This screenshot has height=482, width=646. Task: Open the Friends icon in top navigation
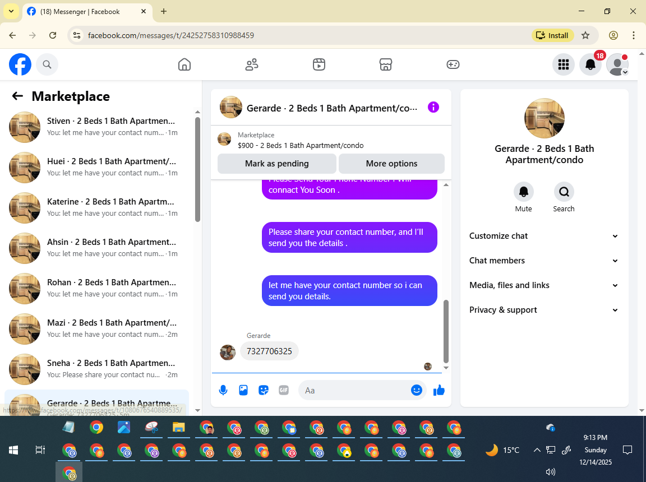coord(252,64)
